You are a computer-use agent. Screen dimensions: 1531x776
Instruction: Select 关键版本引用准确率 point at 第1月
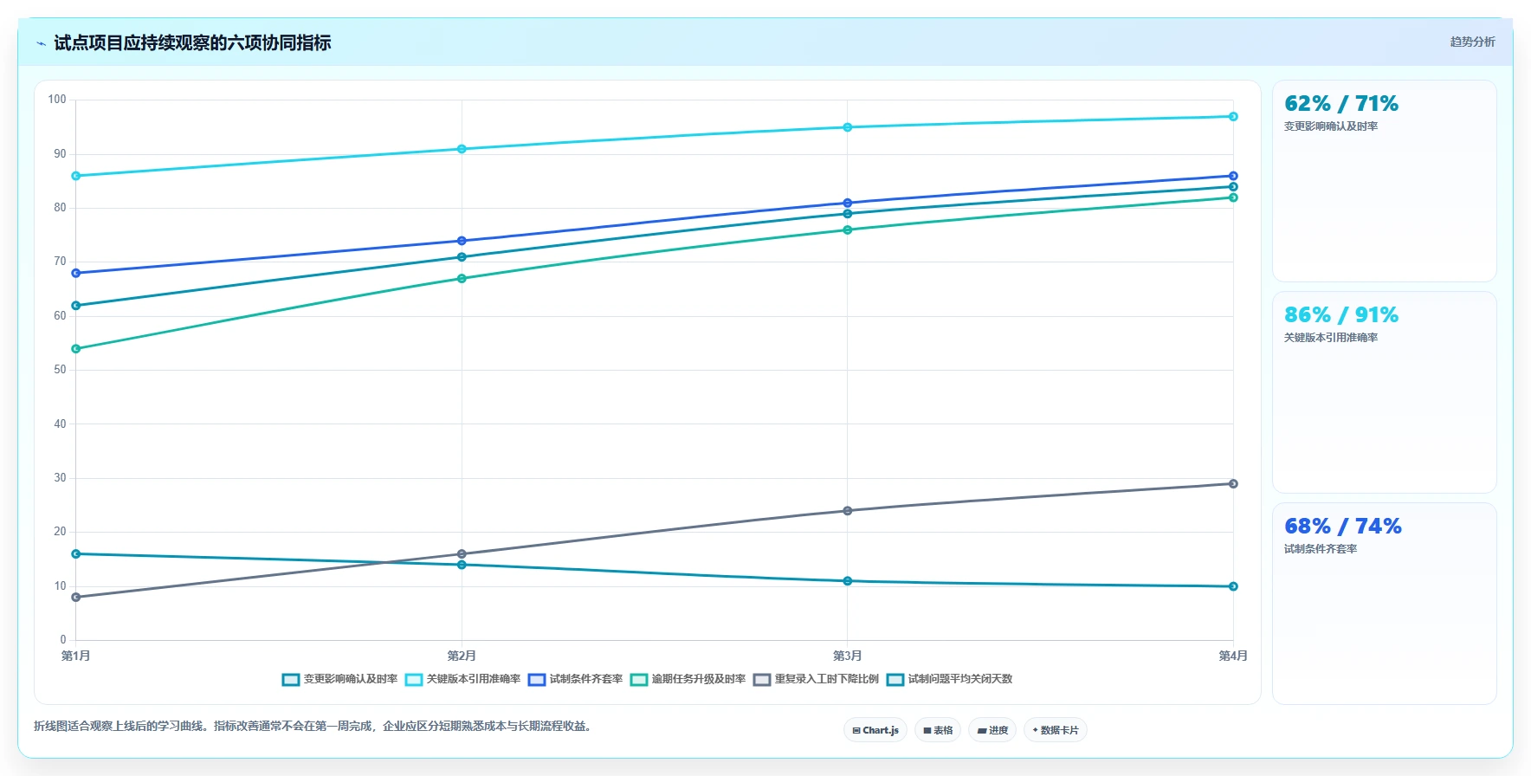[76, 176]
